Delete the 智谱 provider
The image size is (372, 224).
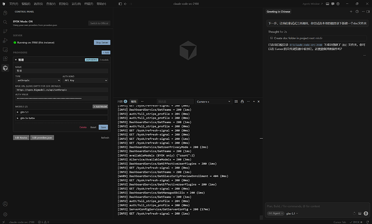[x=83, y=127]
